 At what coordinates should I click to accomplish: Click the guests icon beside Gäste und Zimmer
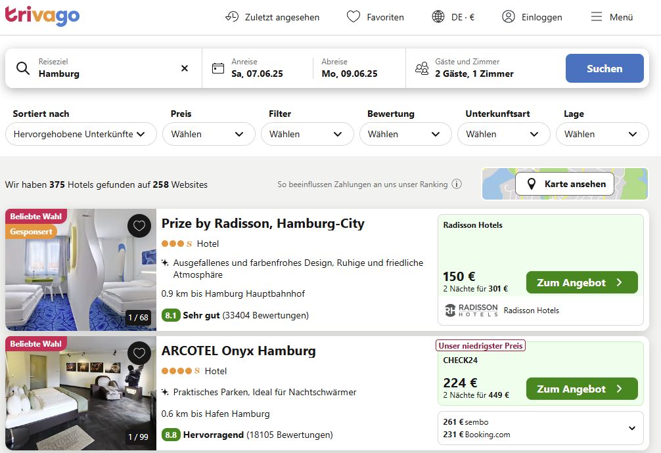tap(422, 68)
